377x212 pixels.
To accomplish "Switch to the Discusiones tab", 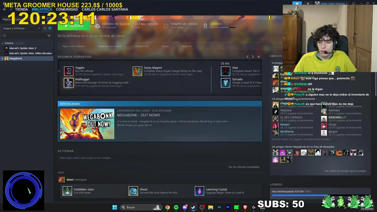I will tap(142, 46).
